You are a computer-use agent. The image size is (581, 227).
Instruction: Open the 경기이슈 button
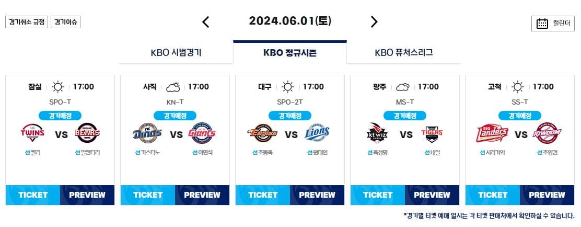[66, 22]
